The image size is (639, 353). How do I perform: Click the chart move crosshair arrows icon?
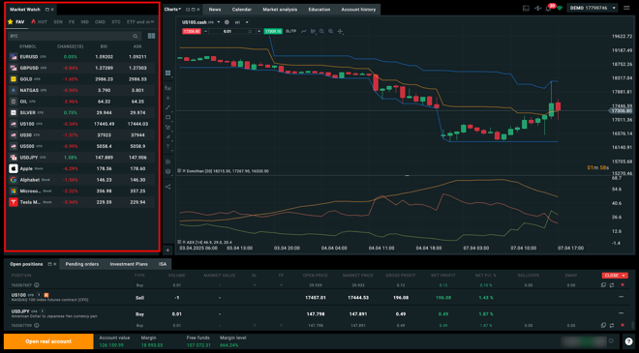pos(340,31)
